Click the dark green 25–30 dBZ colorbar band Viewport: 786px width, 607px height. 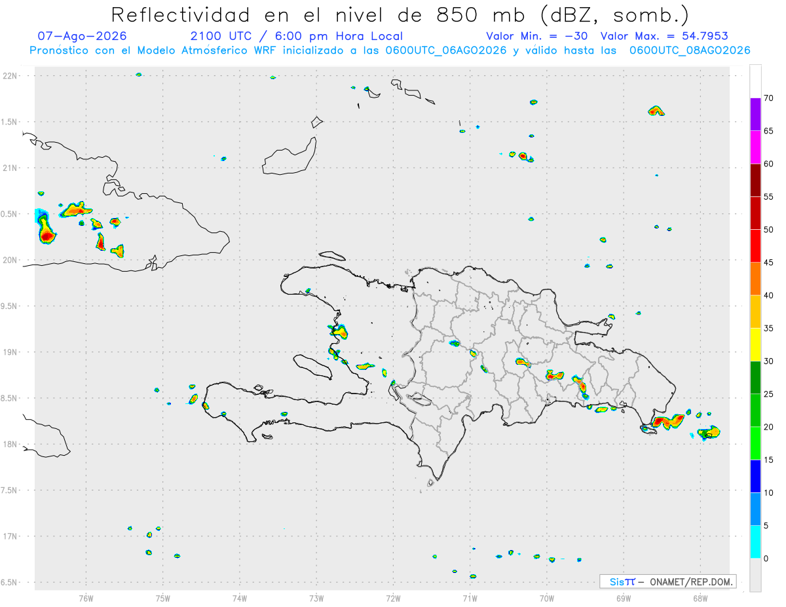coord(755,377)
